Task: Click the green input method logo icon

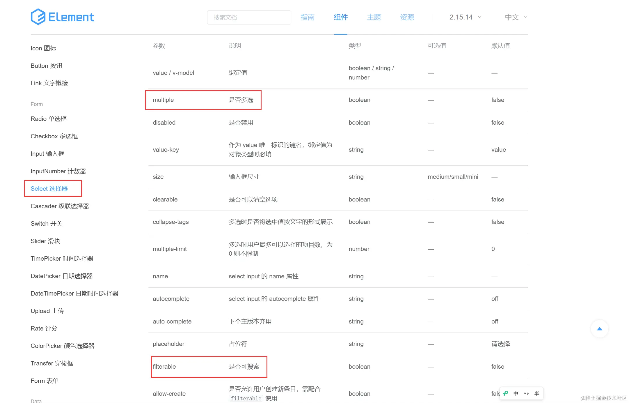Action: pyautogui.click(x=505, y=393)
